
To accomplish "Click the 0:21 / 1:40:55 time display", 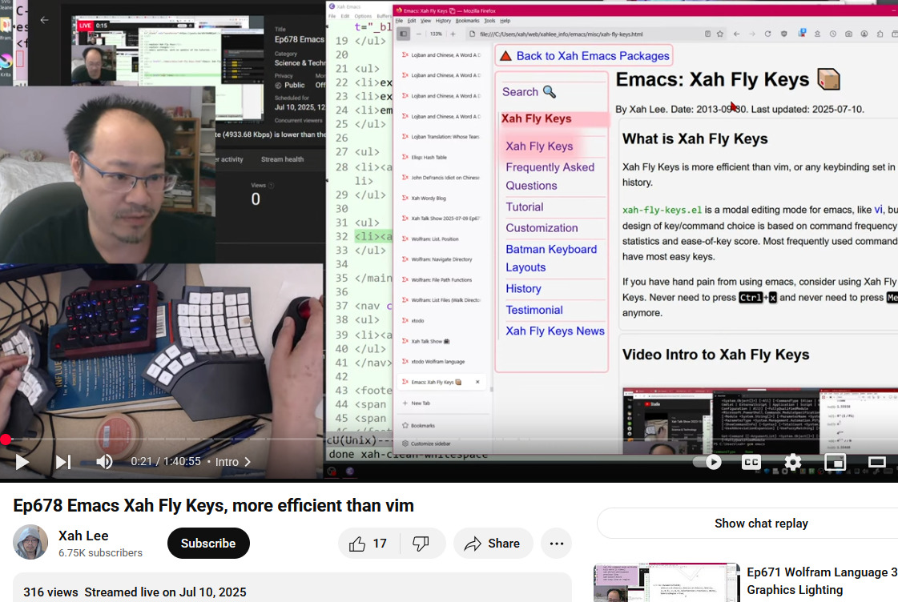I will (x=166, y=461).
